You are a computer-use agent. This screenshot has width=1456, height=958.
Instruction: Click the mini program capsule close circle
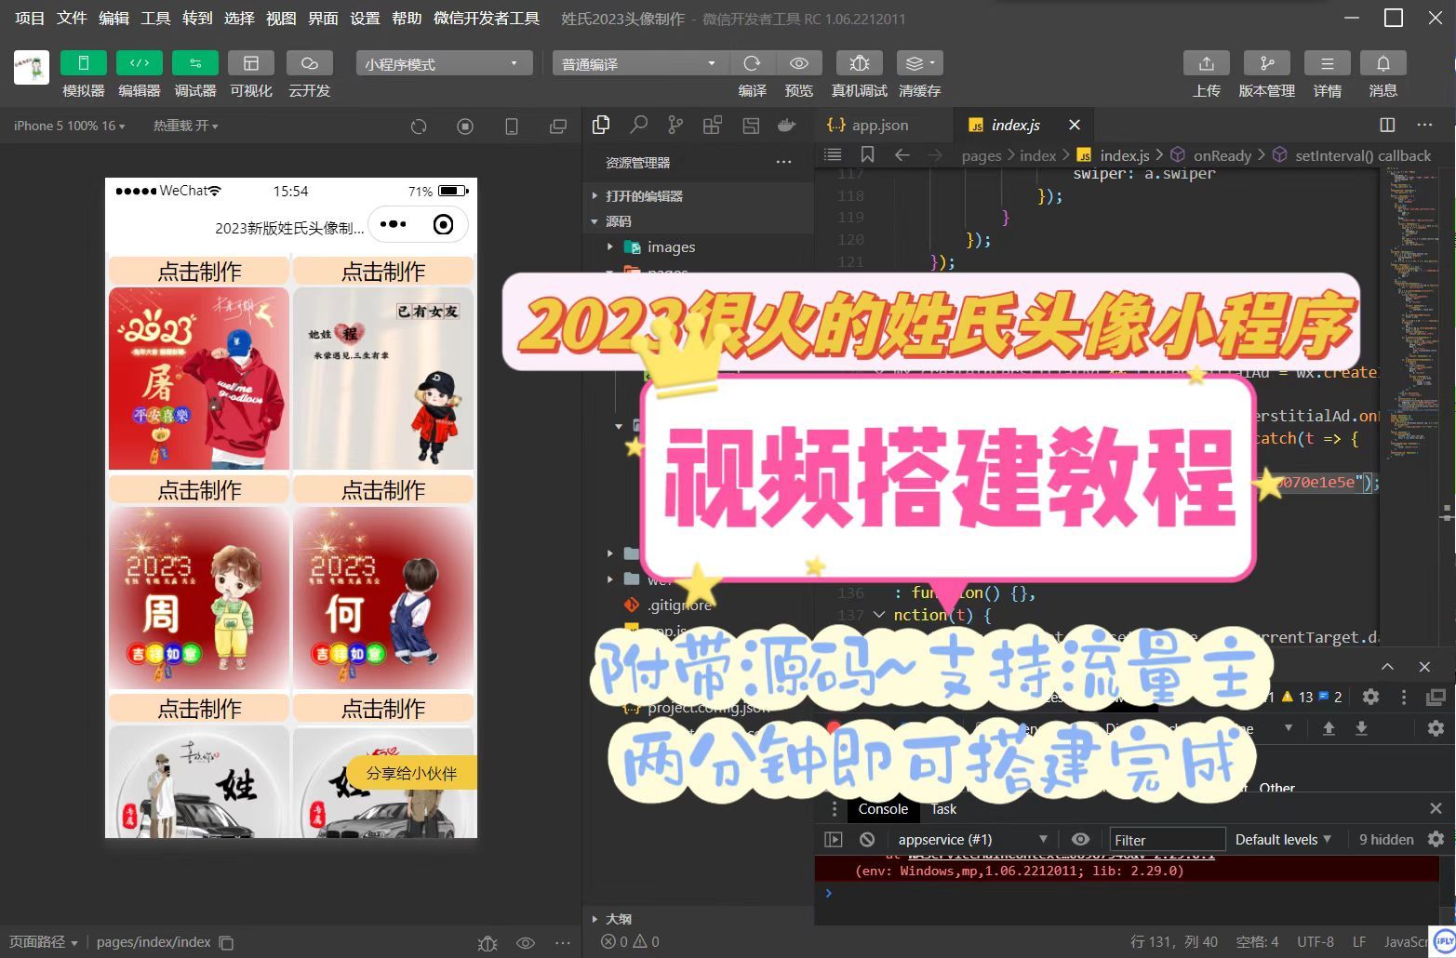[443, 224]
